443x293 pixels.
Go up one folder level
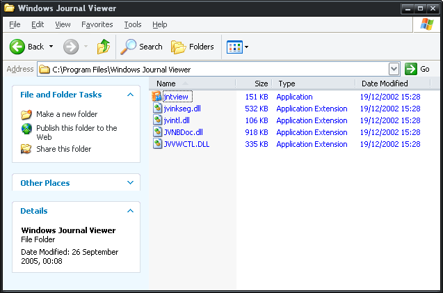(104, 47)
